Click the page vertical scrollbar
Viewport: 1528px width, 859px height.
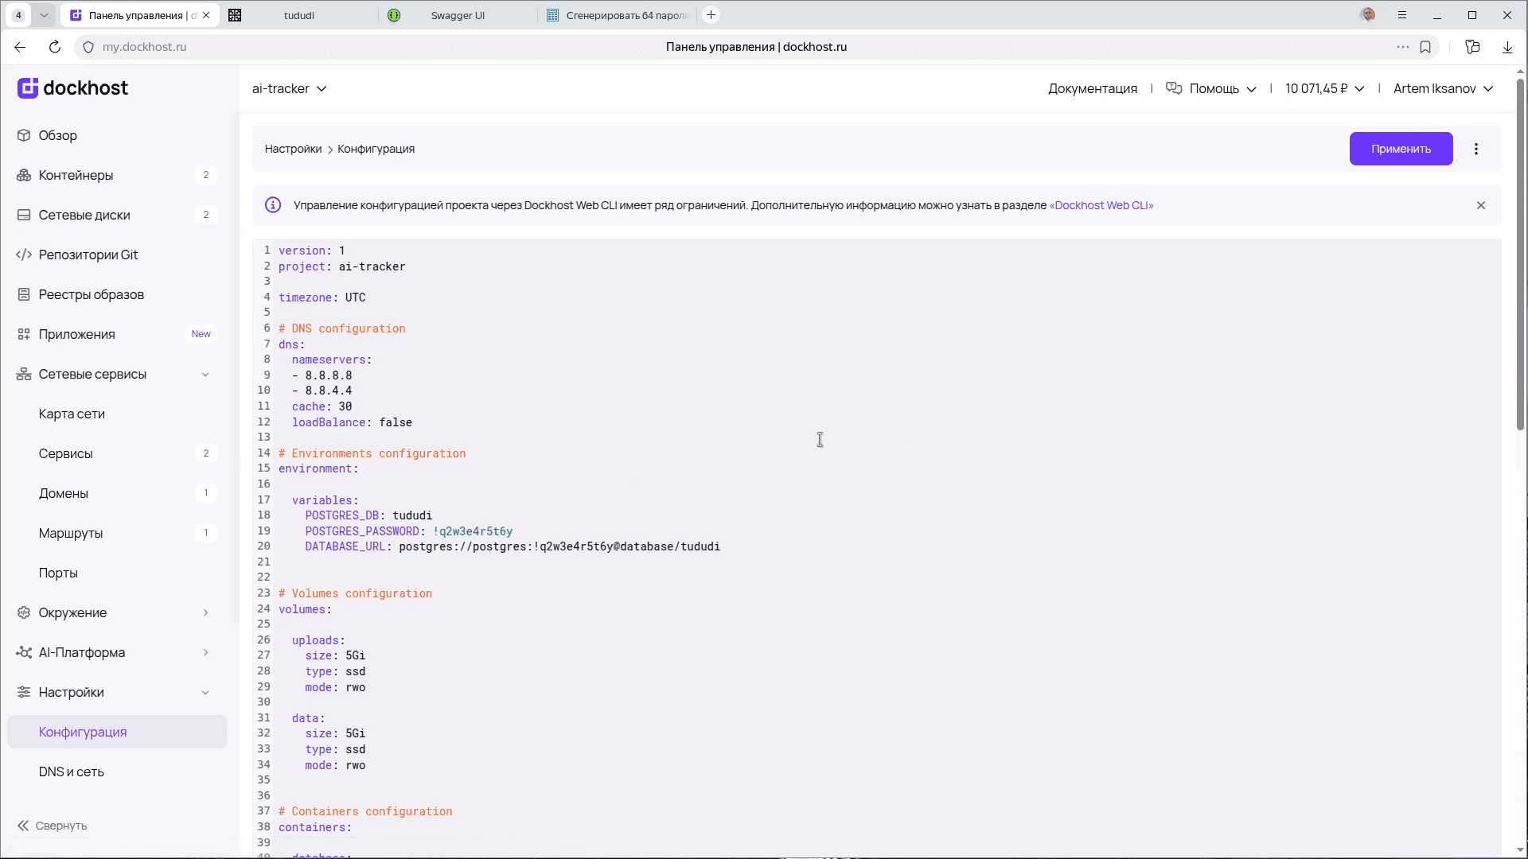click(1520, 255)
